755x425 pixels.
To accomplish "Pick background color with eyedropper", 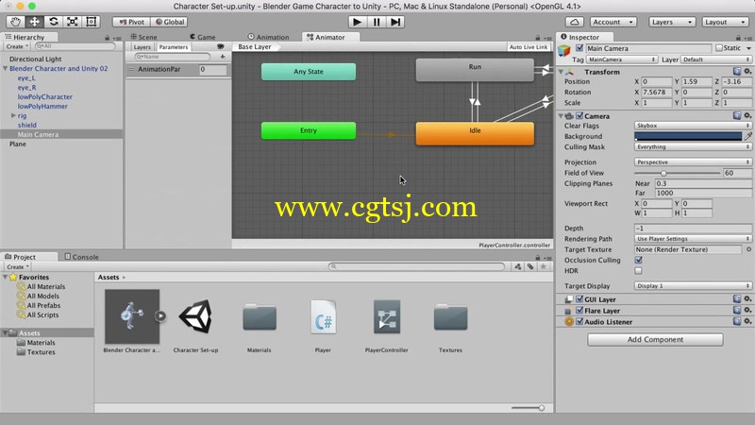I will tap(747, 136).
